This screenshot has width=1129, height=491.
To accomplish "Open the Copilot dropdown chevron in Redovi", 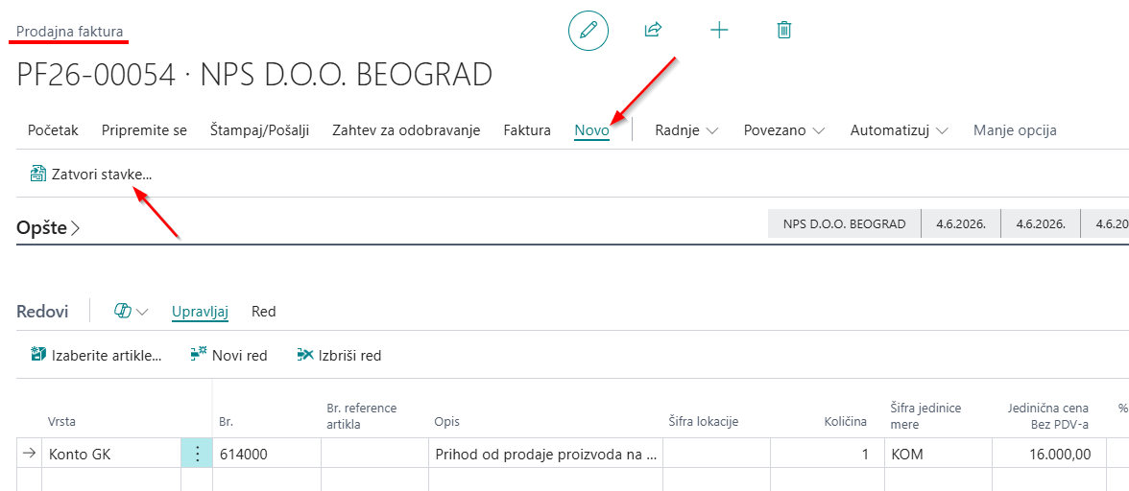I will [142, 312].
